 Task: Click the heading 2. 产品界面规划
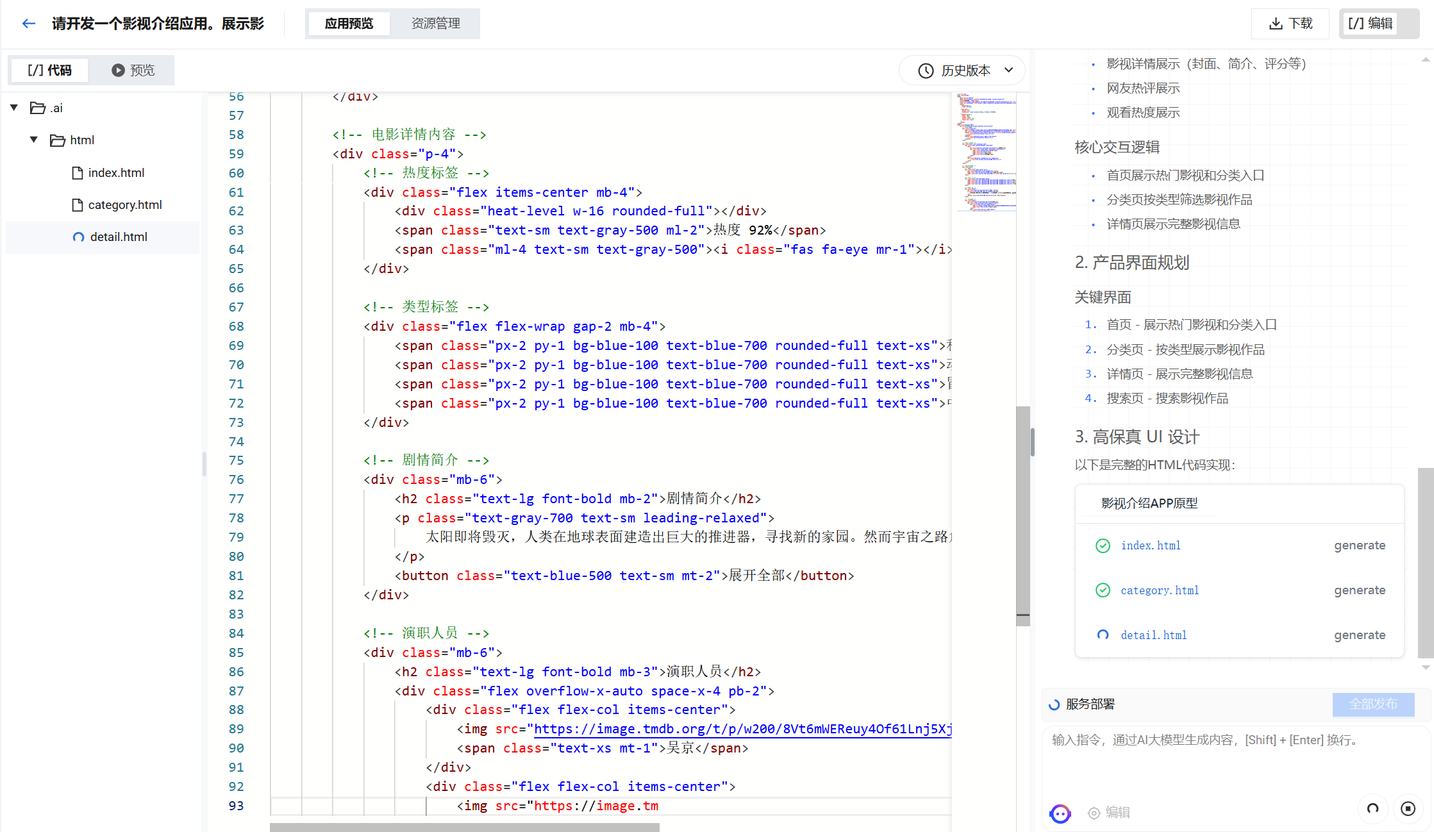click(1132, 262)
